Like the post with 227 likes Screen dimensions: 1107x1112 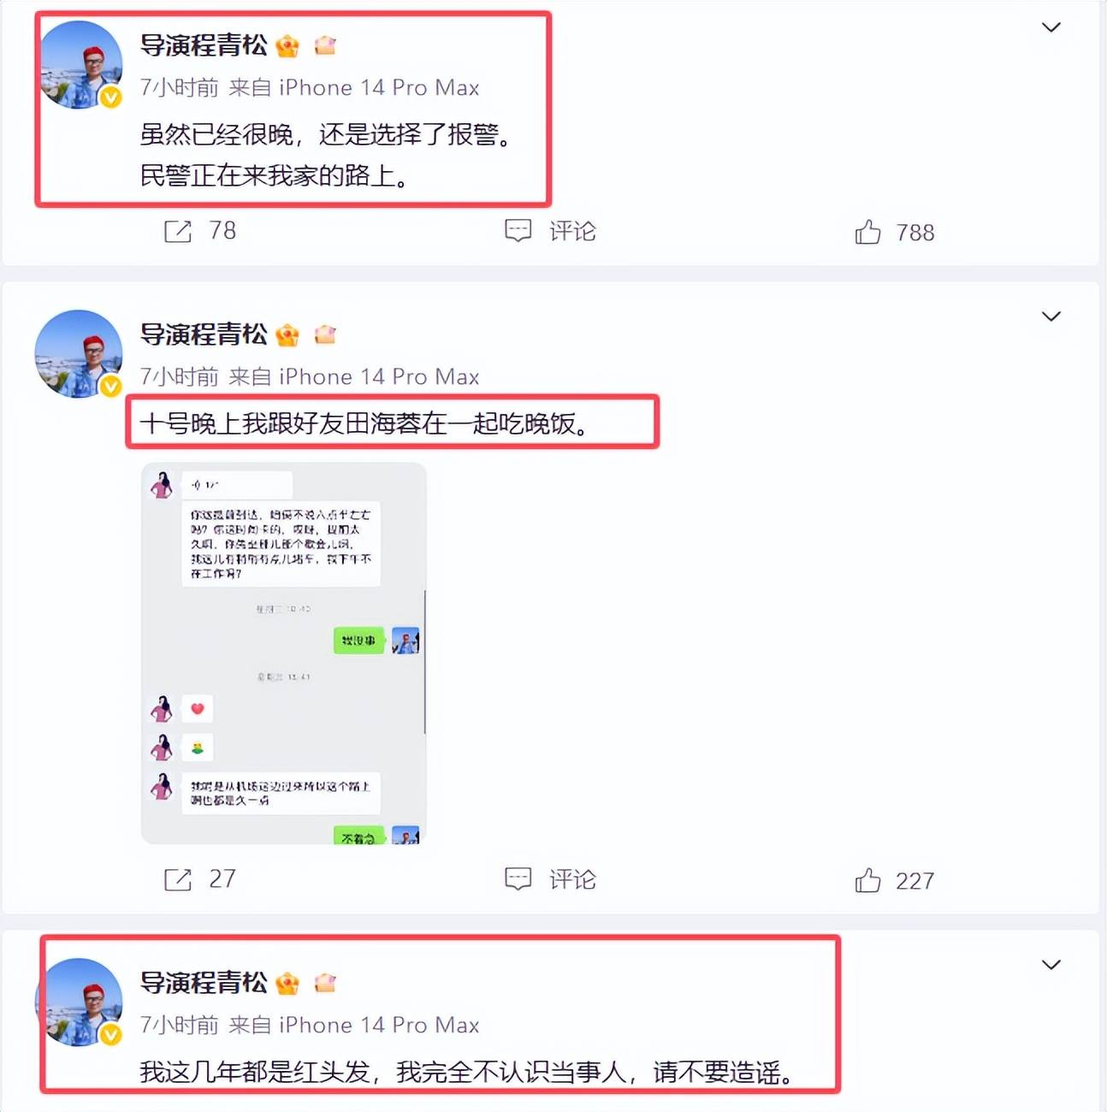[x=867, y=880]
